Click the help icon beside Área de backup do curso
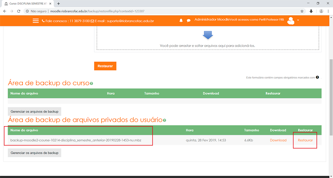Image resolution: width=333 pixels, height=178 pixels. point(91,83)
